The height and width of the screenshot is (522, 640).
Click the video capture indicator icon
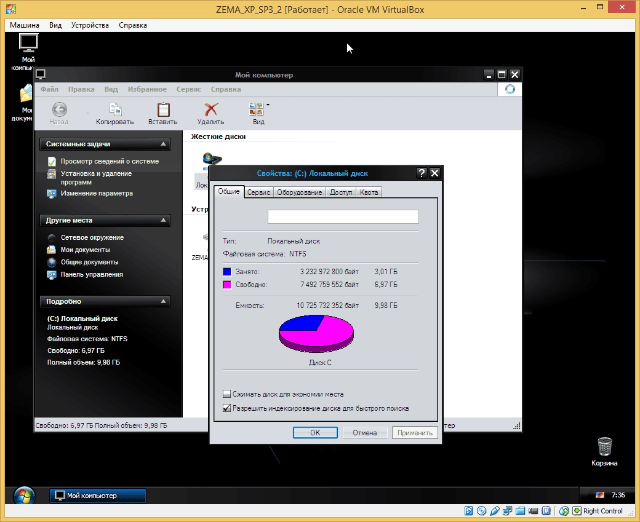[x=533, y=510]
